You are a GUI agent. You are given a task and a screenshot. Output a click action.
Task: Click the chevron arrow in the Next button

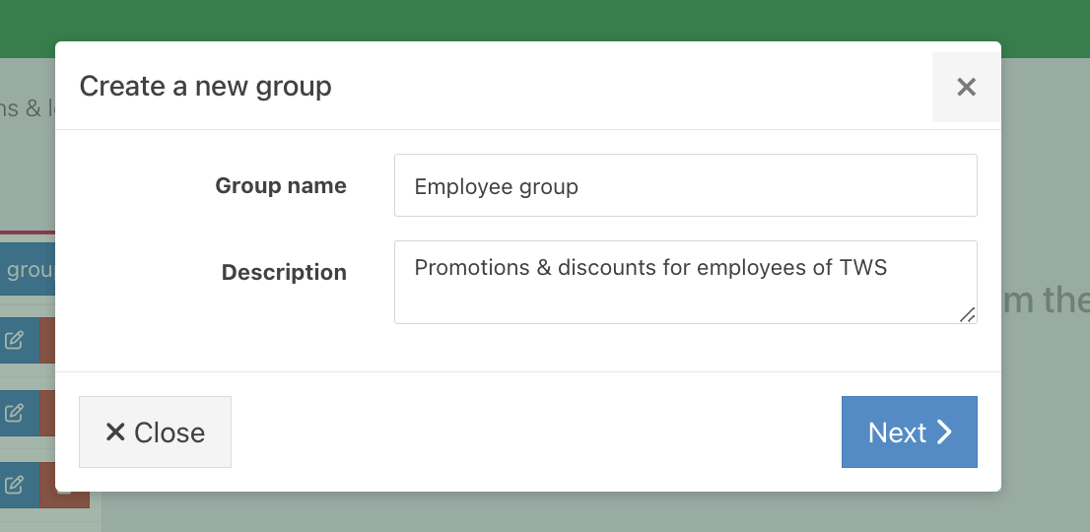pos(944,432)
